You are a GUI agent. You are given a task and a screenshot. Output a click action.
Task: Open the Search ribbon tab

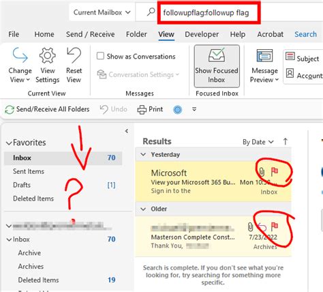coord(305,34)
